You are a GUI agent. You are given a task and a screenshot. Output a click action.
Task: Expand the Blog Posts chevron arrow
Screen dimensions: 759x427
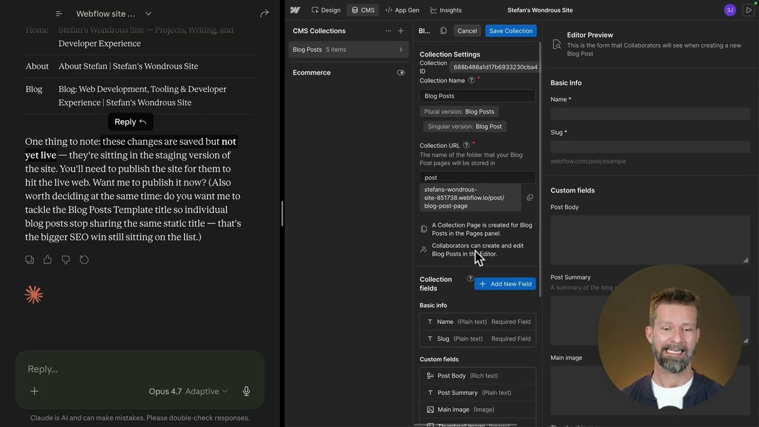401,49
